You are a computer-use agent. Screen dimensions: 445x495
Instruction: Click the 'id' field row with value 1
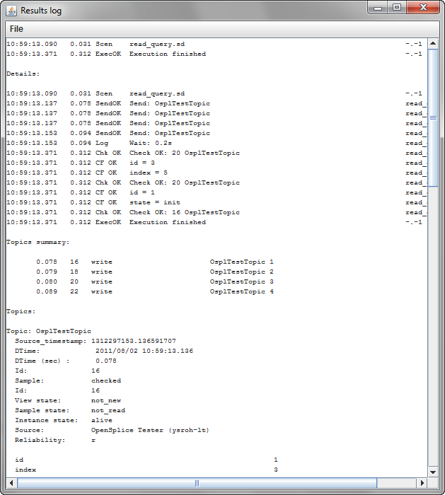tap(146, 460)
